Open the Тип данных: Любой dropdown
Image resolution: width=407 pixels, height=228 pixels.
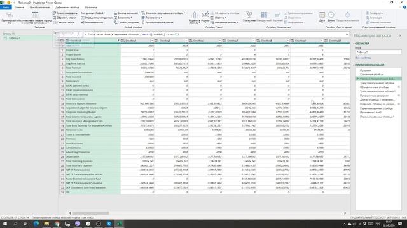click(93, 13)
